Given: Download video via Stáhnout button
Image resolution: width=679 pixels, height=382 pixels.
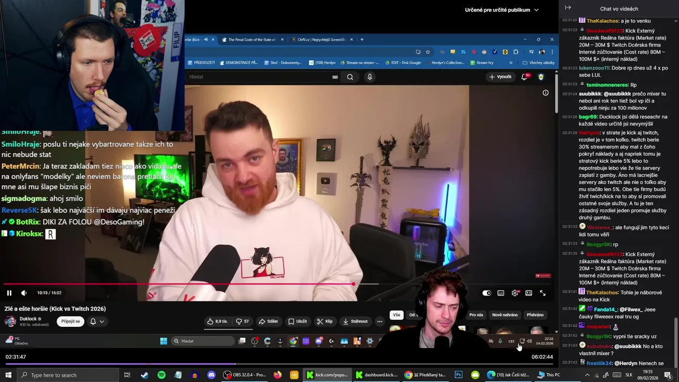Looking at the screenshot, I should point(355,321).
